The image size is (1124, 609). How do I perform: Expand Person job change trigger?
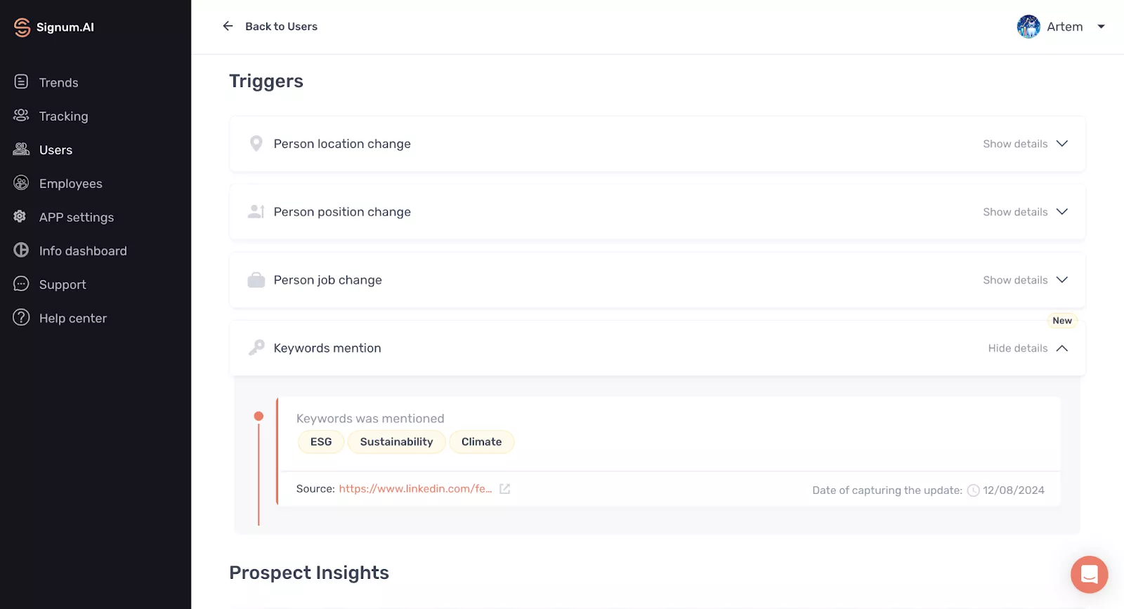[1025, 280]
